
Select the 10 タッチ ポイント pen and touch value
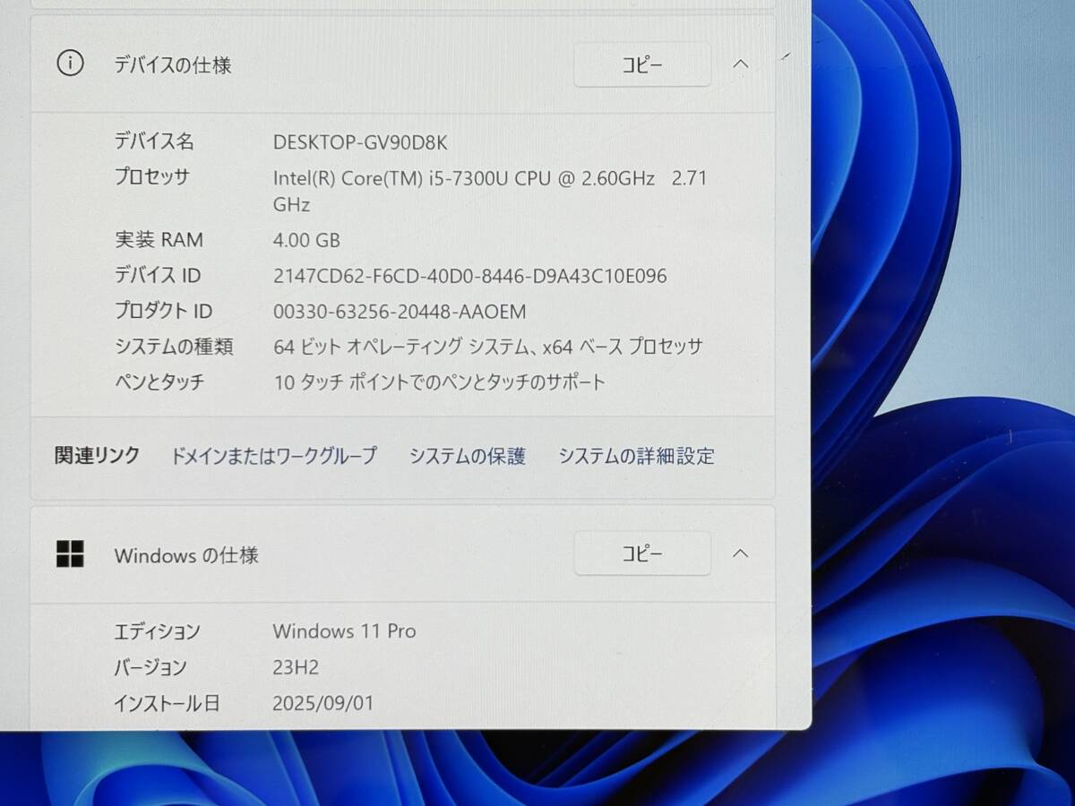[439, 382]
